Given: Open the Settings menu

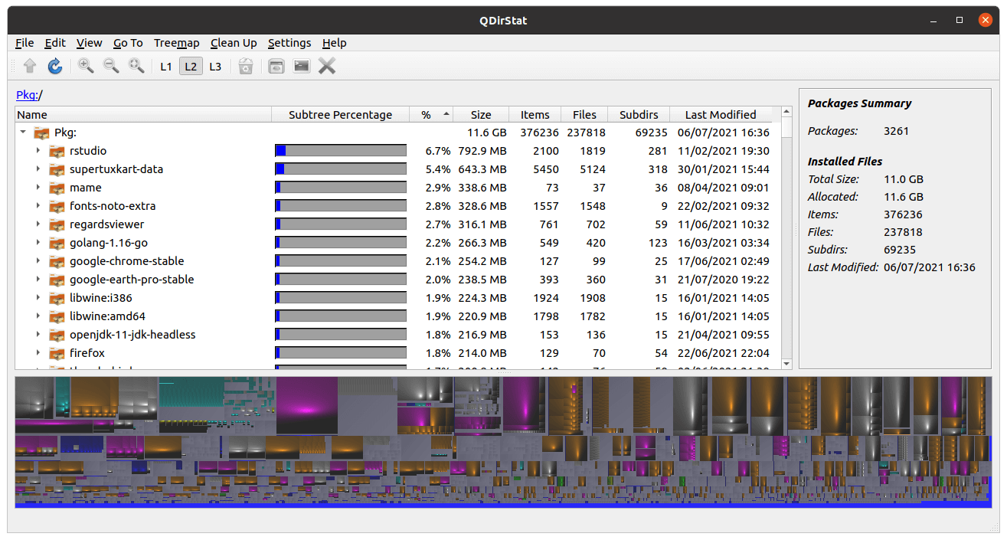Looking at the screenshot, I should point(289,43).
